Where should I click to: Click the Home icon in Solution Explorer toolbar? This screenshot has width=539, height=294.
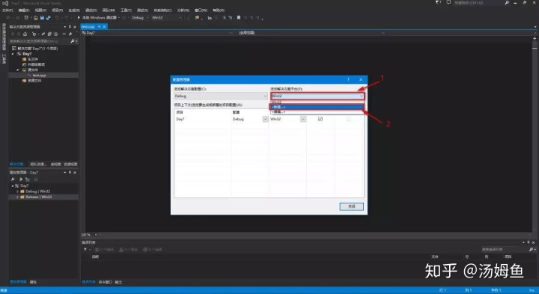coord(25,34)
